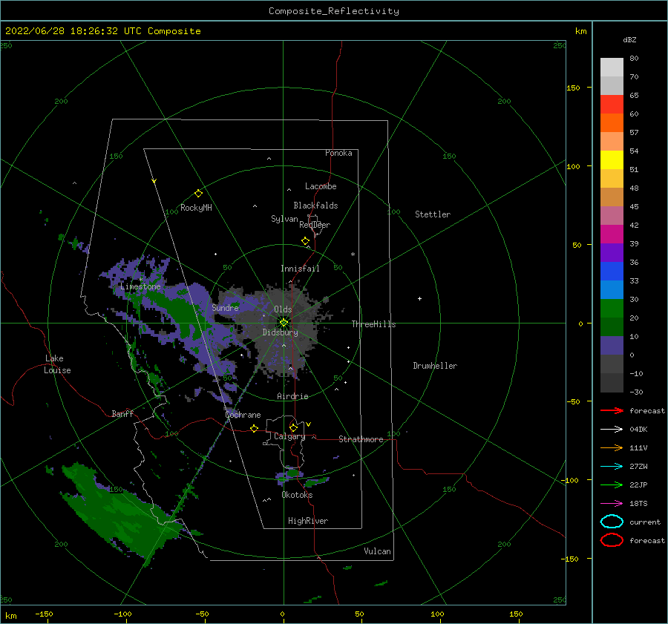Click the forecast label beside red ellipse
Screen dimensions: 668x624
(647, 540)
